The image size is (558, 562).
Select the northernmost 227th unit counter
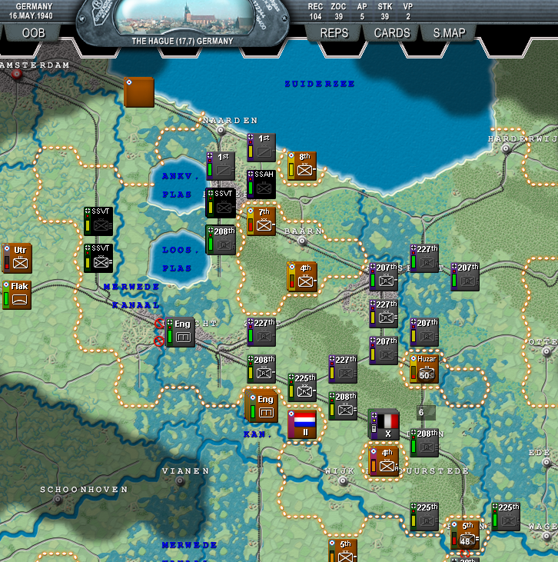(x=424, y=258)
